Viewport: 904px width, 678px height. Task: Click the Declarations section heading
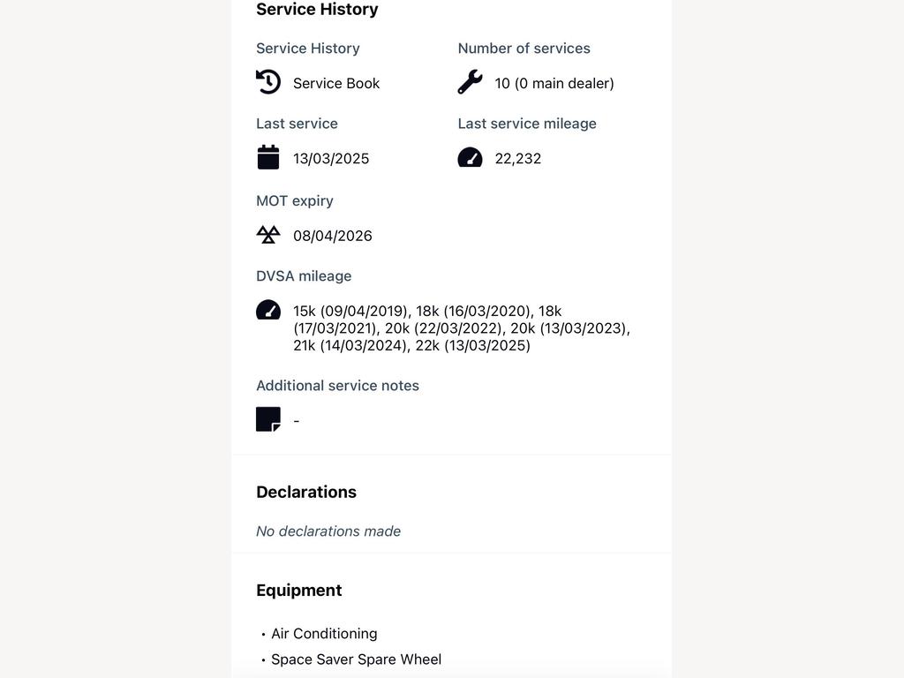[x=306, y=492]
